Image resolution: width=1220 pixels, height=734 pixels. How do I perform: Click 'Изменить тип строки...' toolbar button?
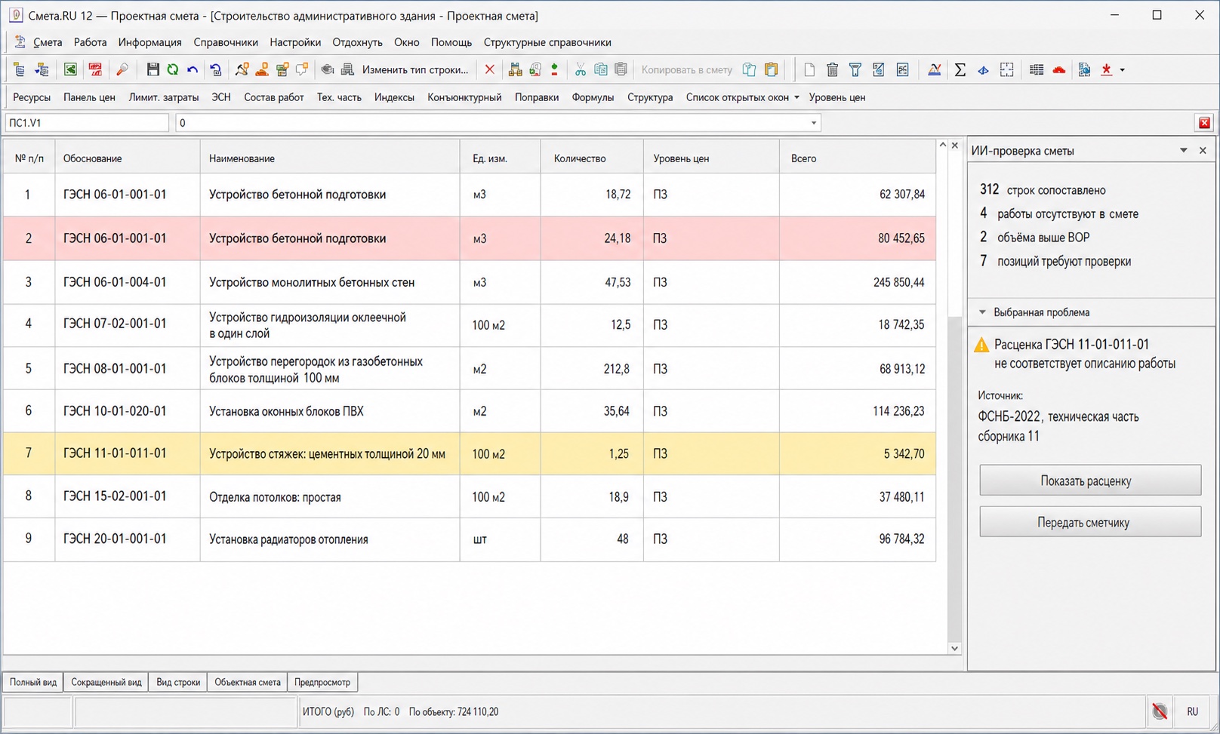click(x=415, y=69)
